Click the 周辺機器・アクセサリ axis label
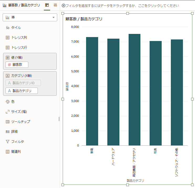The image size is (195, 188). pos(134,162)
